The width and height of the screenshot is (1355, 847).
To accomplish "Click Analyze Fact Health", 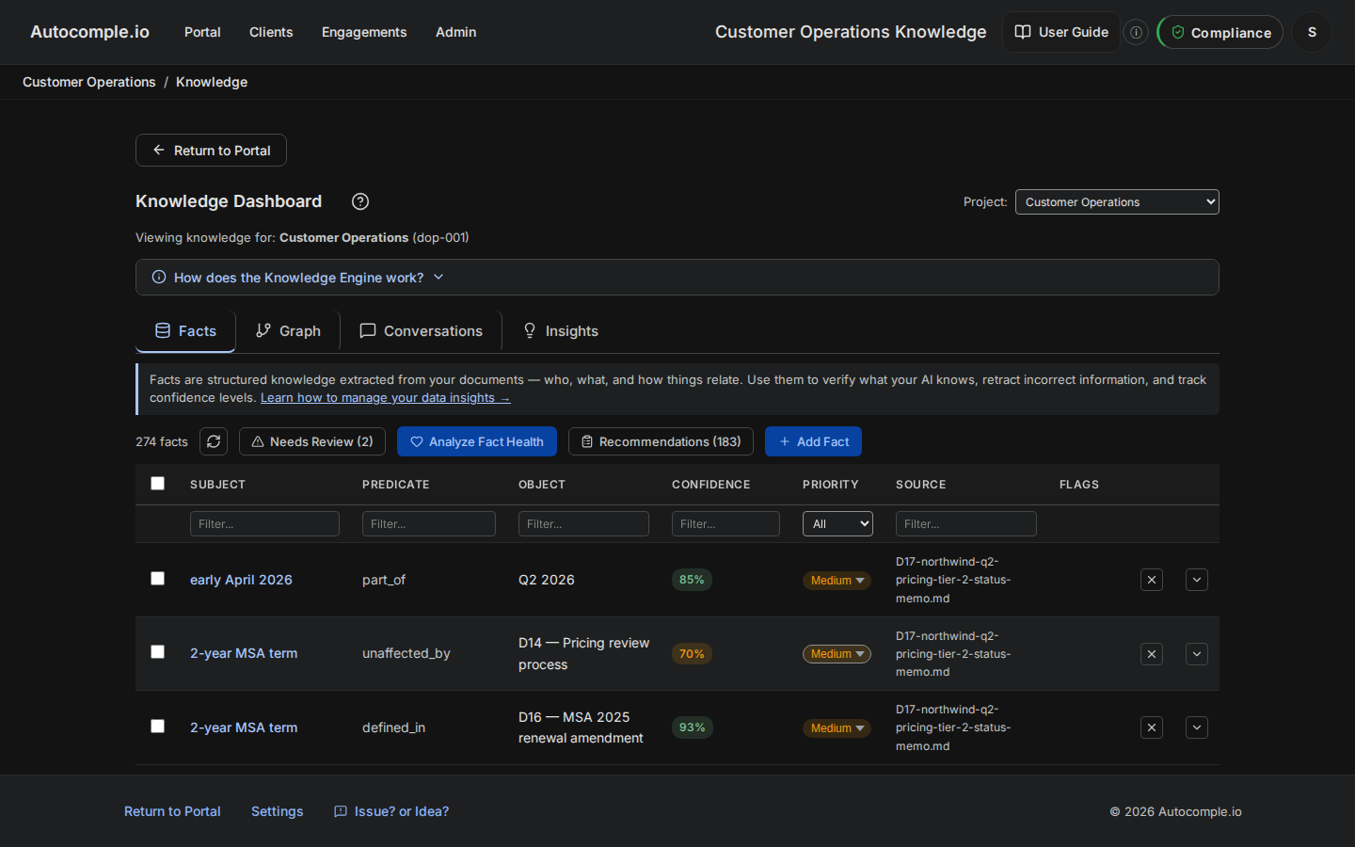I will pos(477,441).
